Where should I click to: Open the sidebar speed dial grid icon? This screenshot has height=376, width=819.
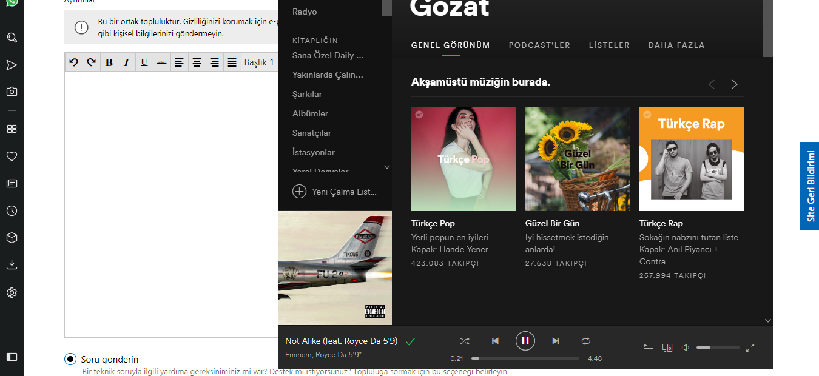[12, 129]
